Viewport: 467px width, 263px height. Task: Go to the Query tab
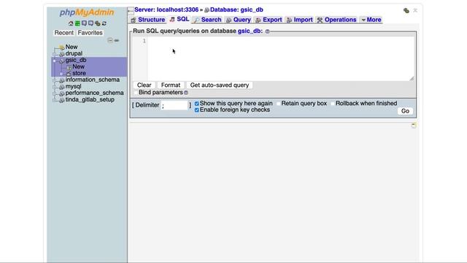238,20
